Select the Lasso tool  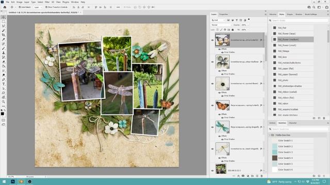pyautogui.click(x=4, y=26)
